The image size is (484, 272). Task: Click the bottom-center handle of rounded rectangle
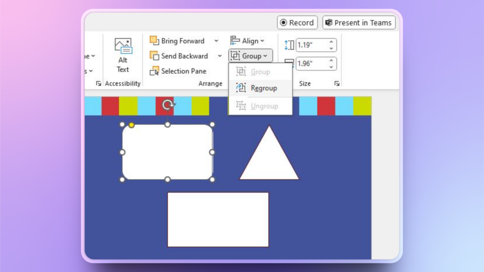167,179
